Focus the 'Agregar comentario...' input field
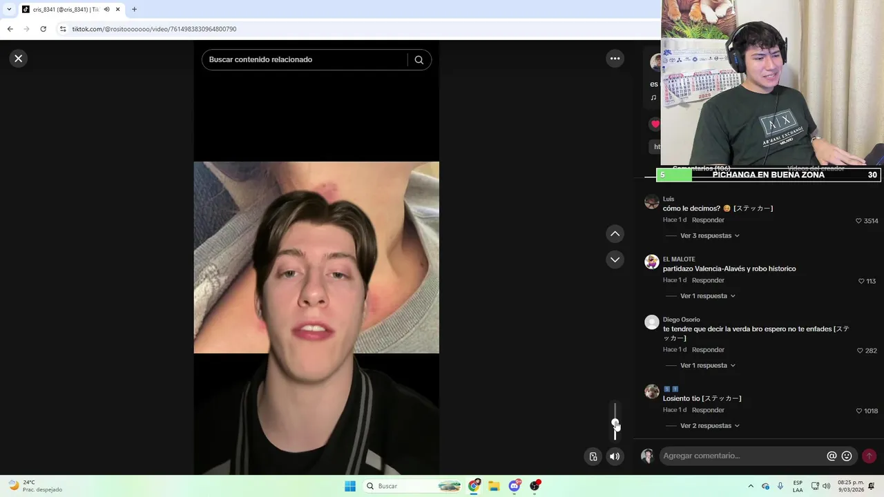The image size is (884, 497). (x=742, y=456)
